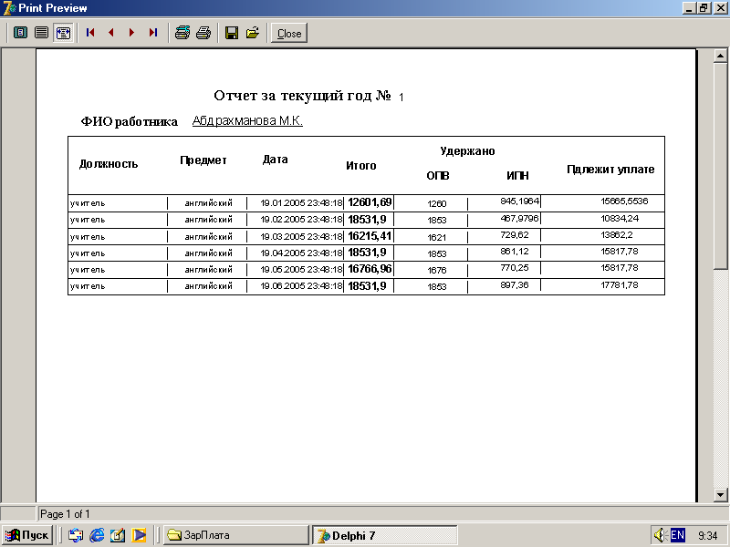
Task: Click the vertical scrollbar down arrow
Action: coord(720,494)
